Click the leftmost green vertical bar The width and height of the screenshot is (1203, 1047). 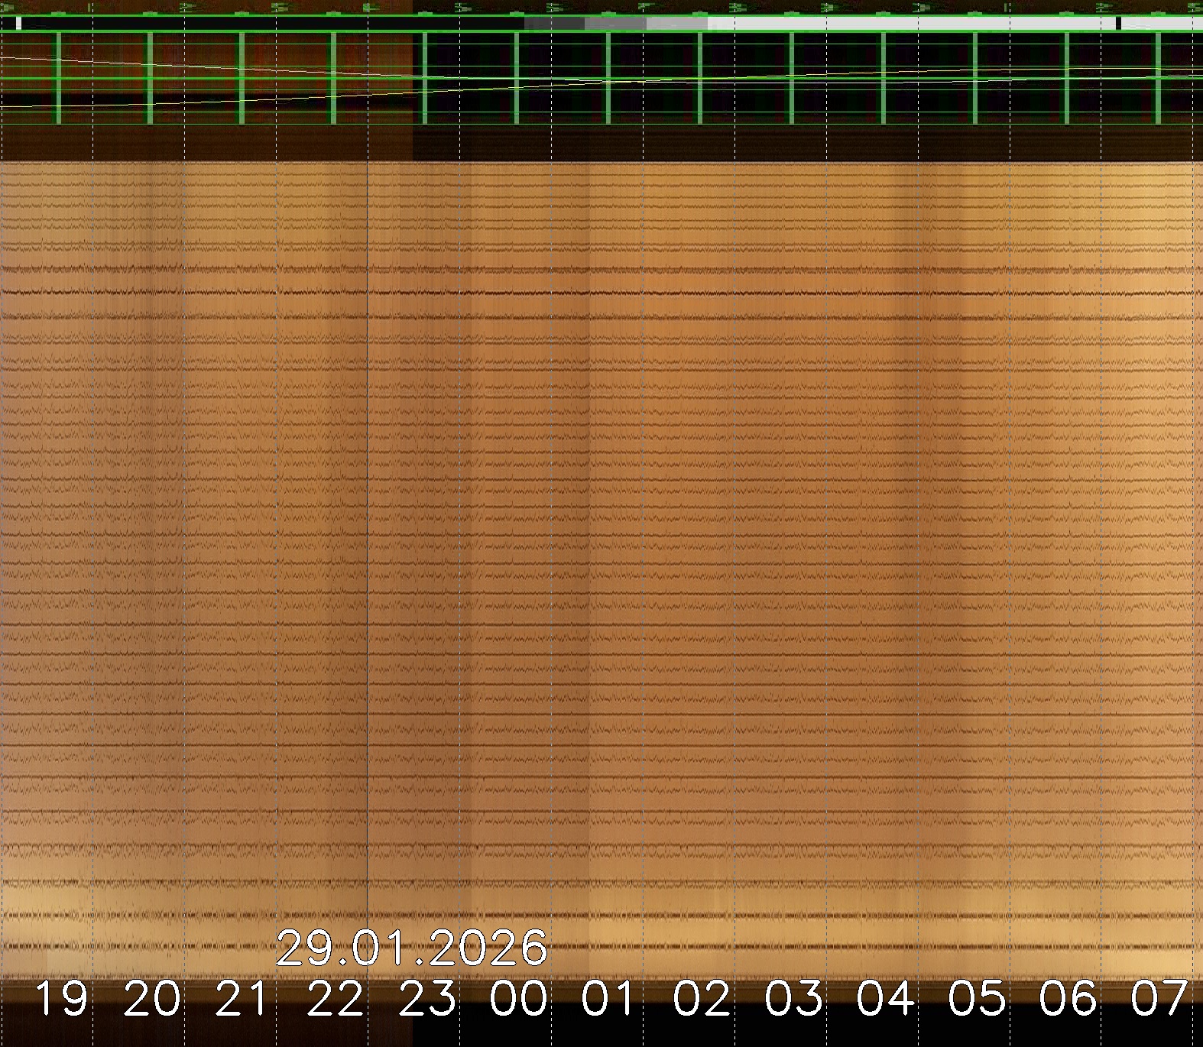[x=58, y=78]
